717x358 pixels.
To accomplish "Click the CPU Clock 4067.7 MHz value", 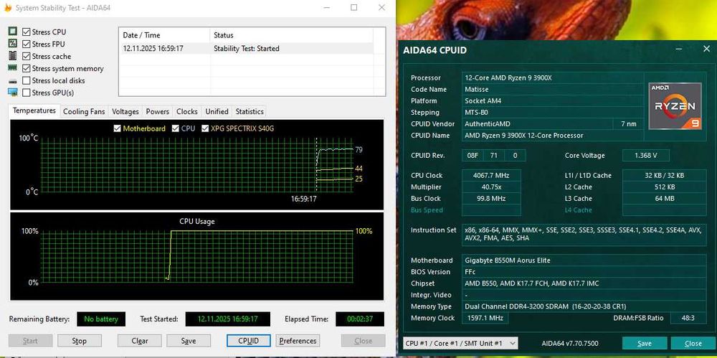I will coord(491,175).
